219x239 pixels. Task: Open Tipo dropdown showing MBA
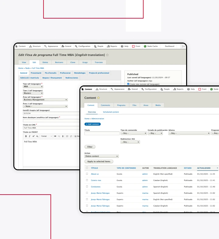33,87
